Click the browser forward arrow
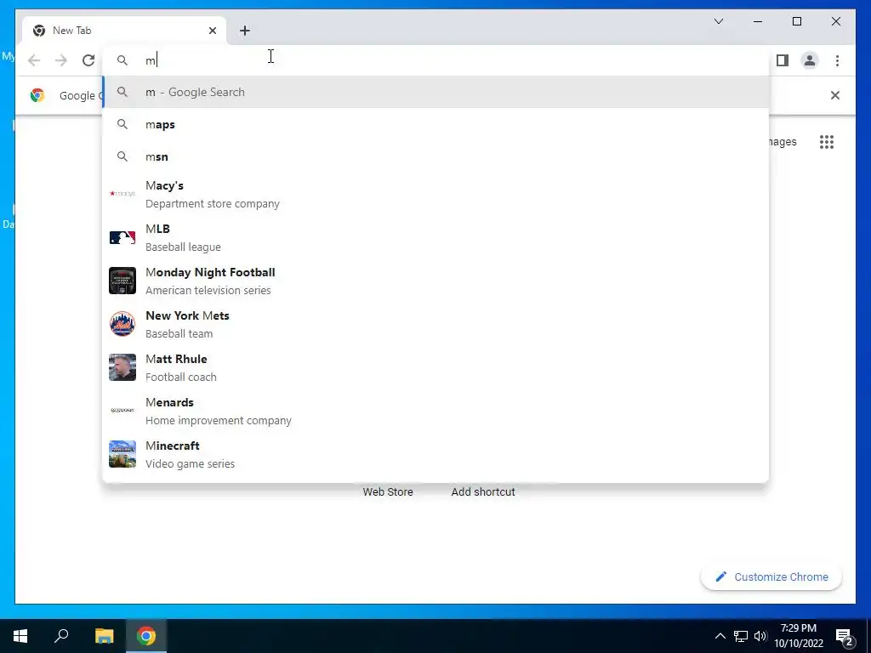 click(x=61, y=60)
